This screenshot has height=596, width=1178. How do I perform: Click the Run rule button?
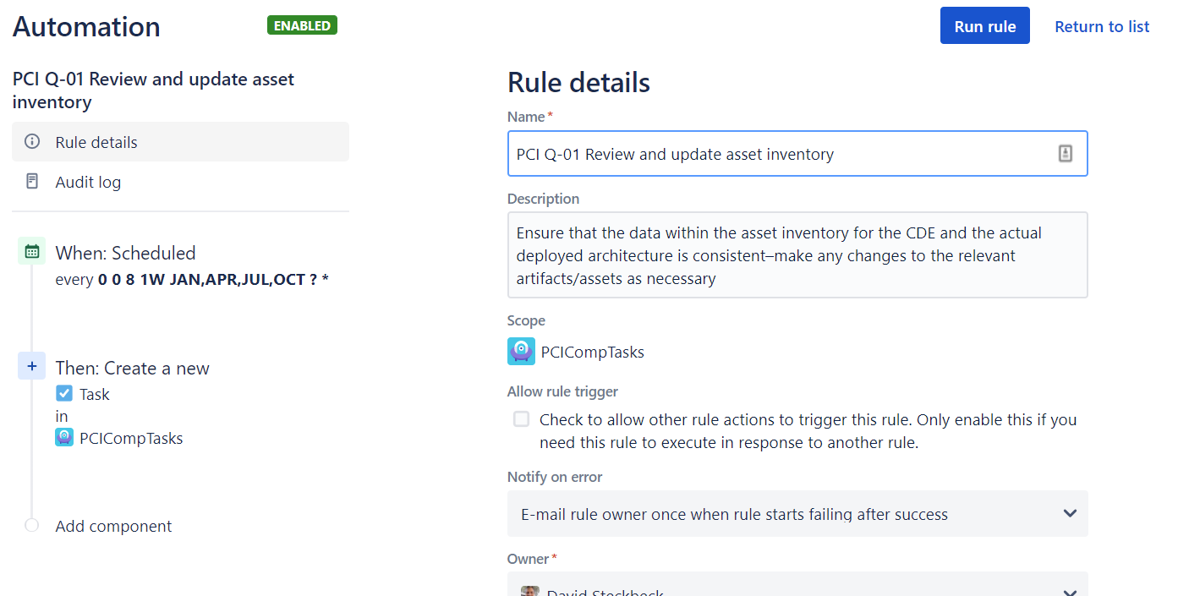click(985, 26)
